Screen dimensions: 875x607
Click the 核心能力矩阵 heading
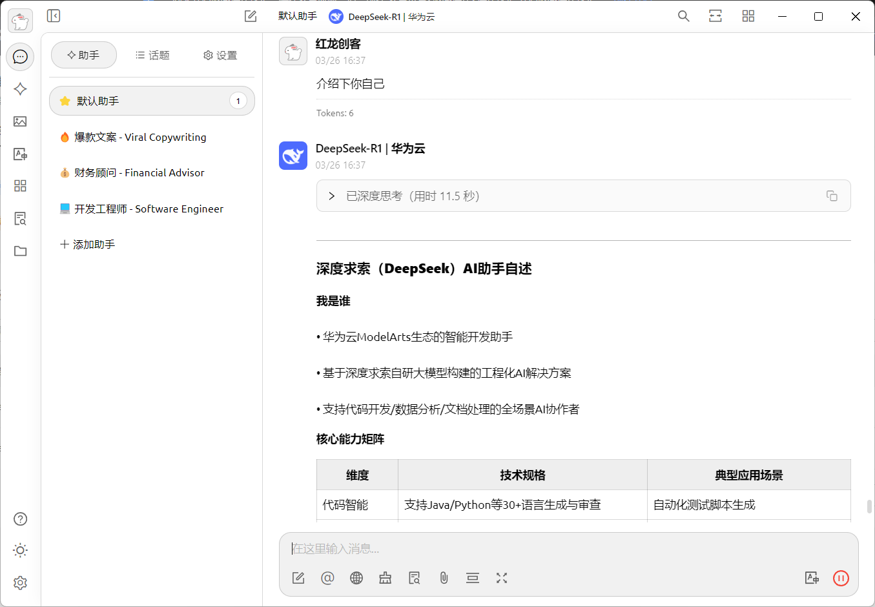351,439
